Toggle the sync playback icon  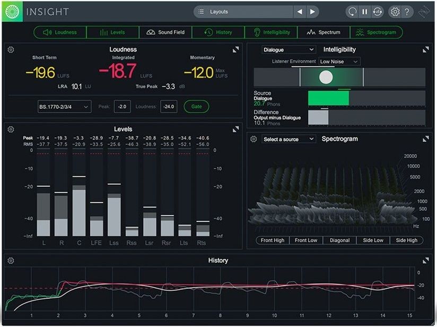pyautogui.click(x=377, y=11)
